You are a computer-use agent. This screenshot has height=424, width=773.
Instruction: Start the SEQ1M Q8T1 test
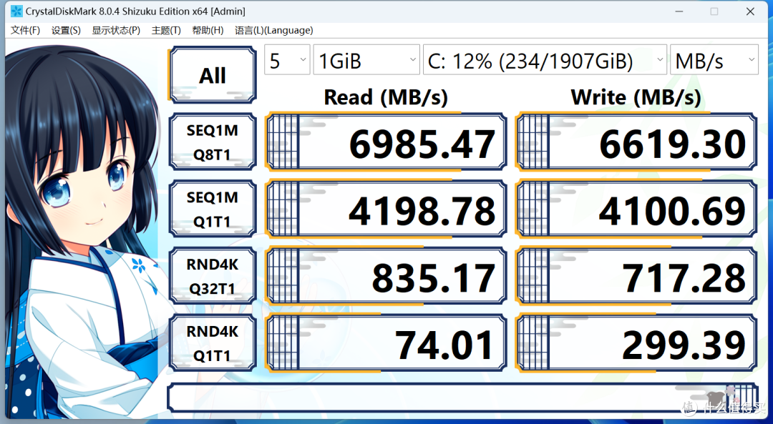(x=212, y=141)
